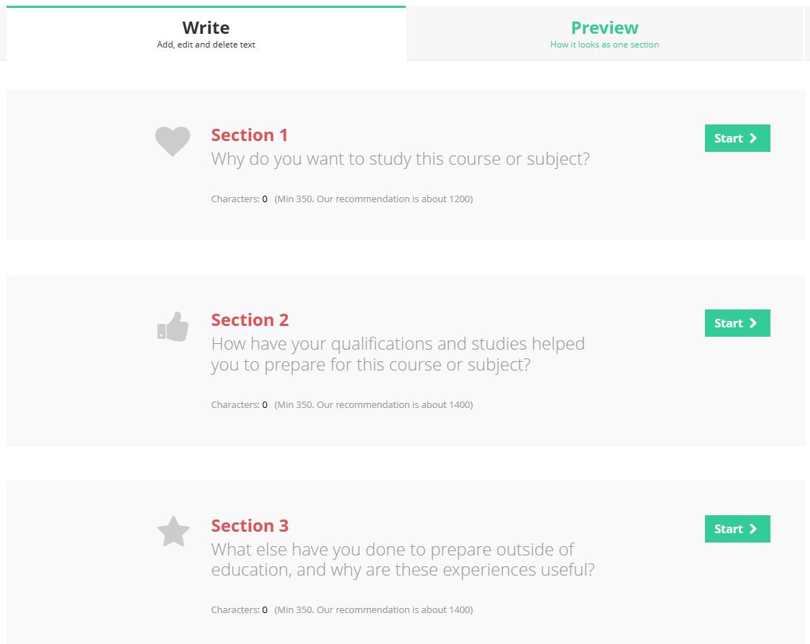Viewport: 810px width, 644px height.
Task: Click the qualifications and studies question text
Action: click(397, 353)
